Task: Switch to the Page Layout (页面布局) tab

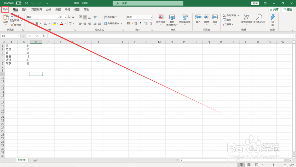Action: click(37, 9)
